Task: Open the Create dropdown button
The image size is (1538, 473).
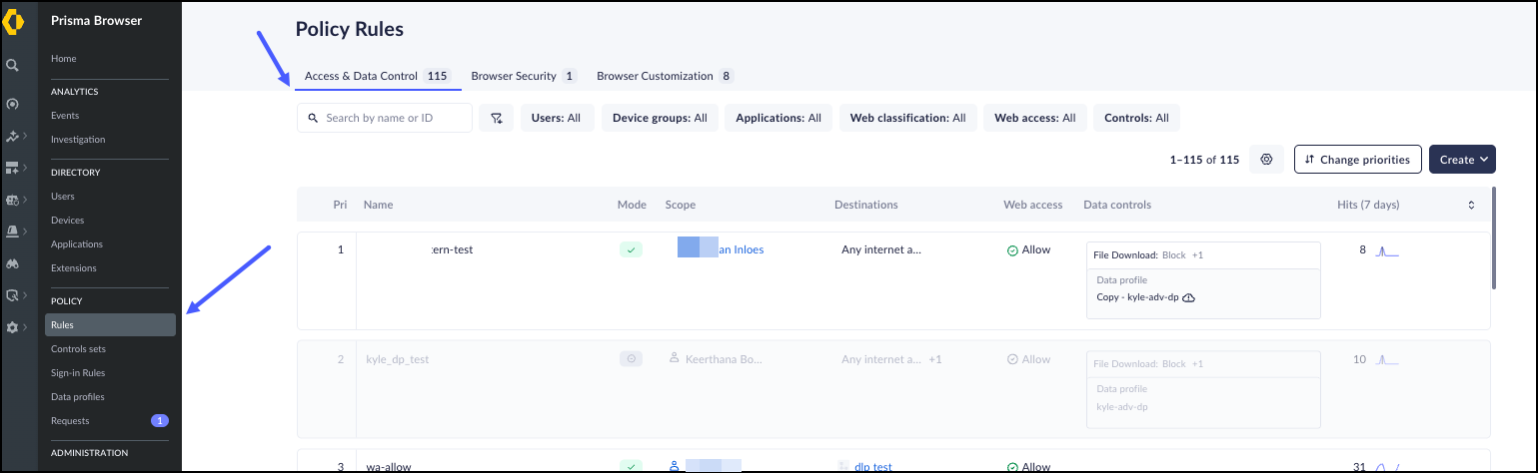Action: tap(1462, 160)
